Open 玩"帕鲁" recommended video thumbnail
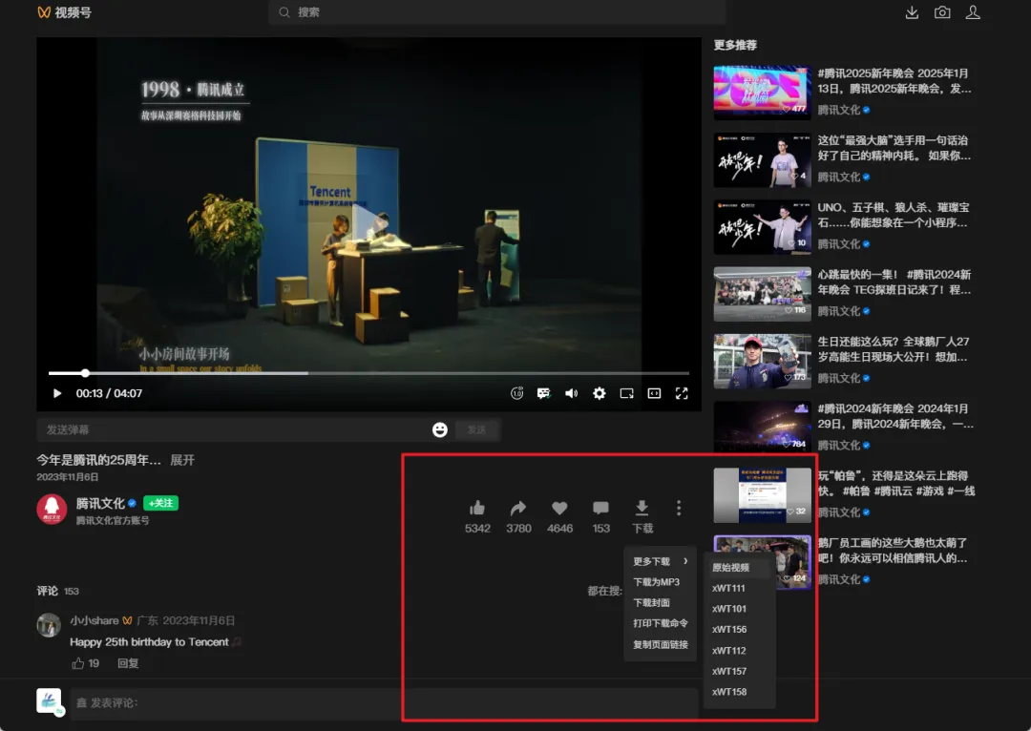The width and height of the screenshot is (1031, 731). click(762, 495)
